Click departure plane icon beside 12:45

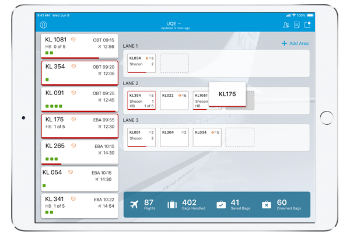pos(100,100)
